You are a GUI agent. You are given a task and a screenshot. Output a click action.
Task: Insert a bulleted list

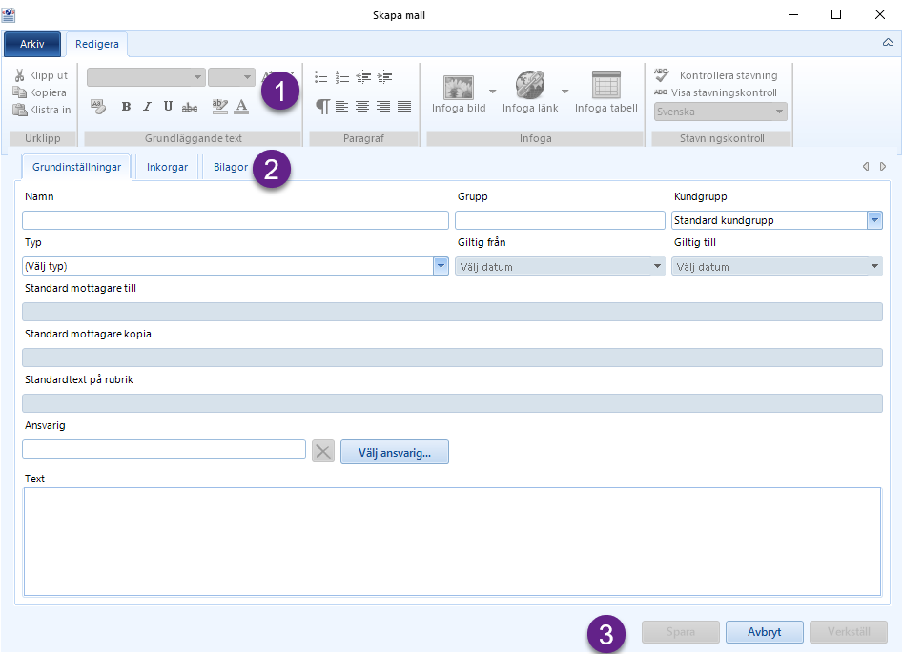point(320,76)
